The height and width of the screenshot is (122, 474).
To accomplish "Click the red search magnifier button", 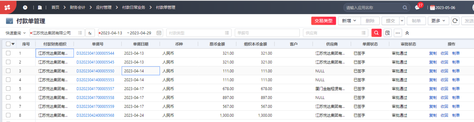I will pos(376,33).
